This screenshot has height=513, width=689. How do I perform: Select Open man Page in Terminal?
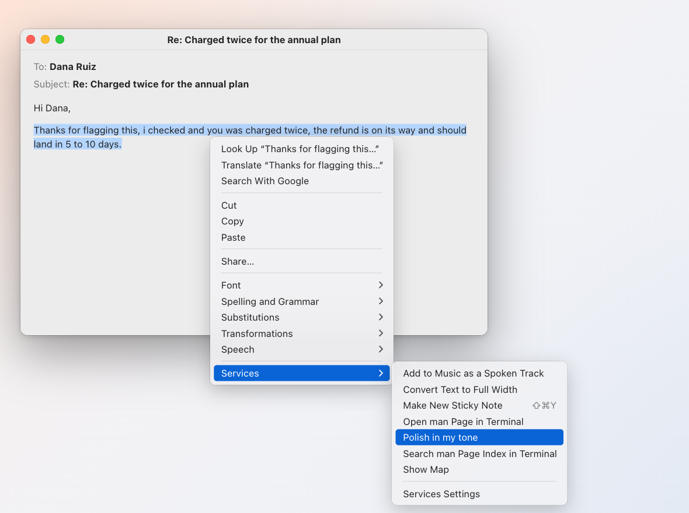pyautogui.click(x=479, y=421)
